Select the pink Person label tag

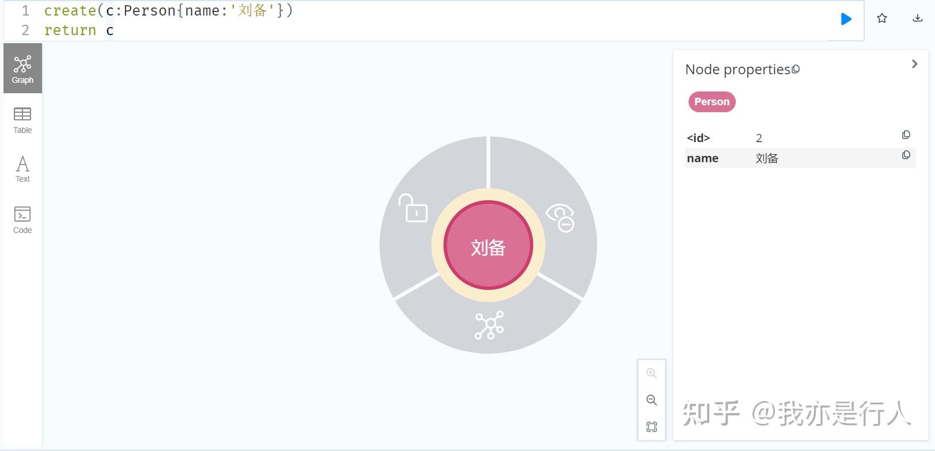712,102
